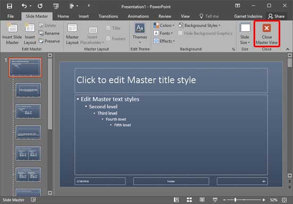Viewport: 293px width, 204px height.
Task: Click the Align objects quick access icon
Action: click(72, 6)
